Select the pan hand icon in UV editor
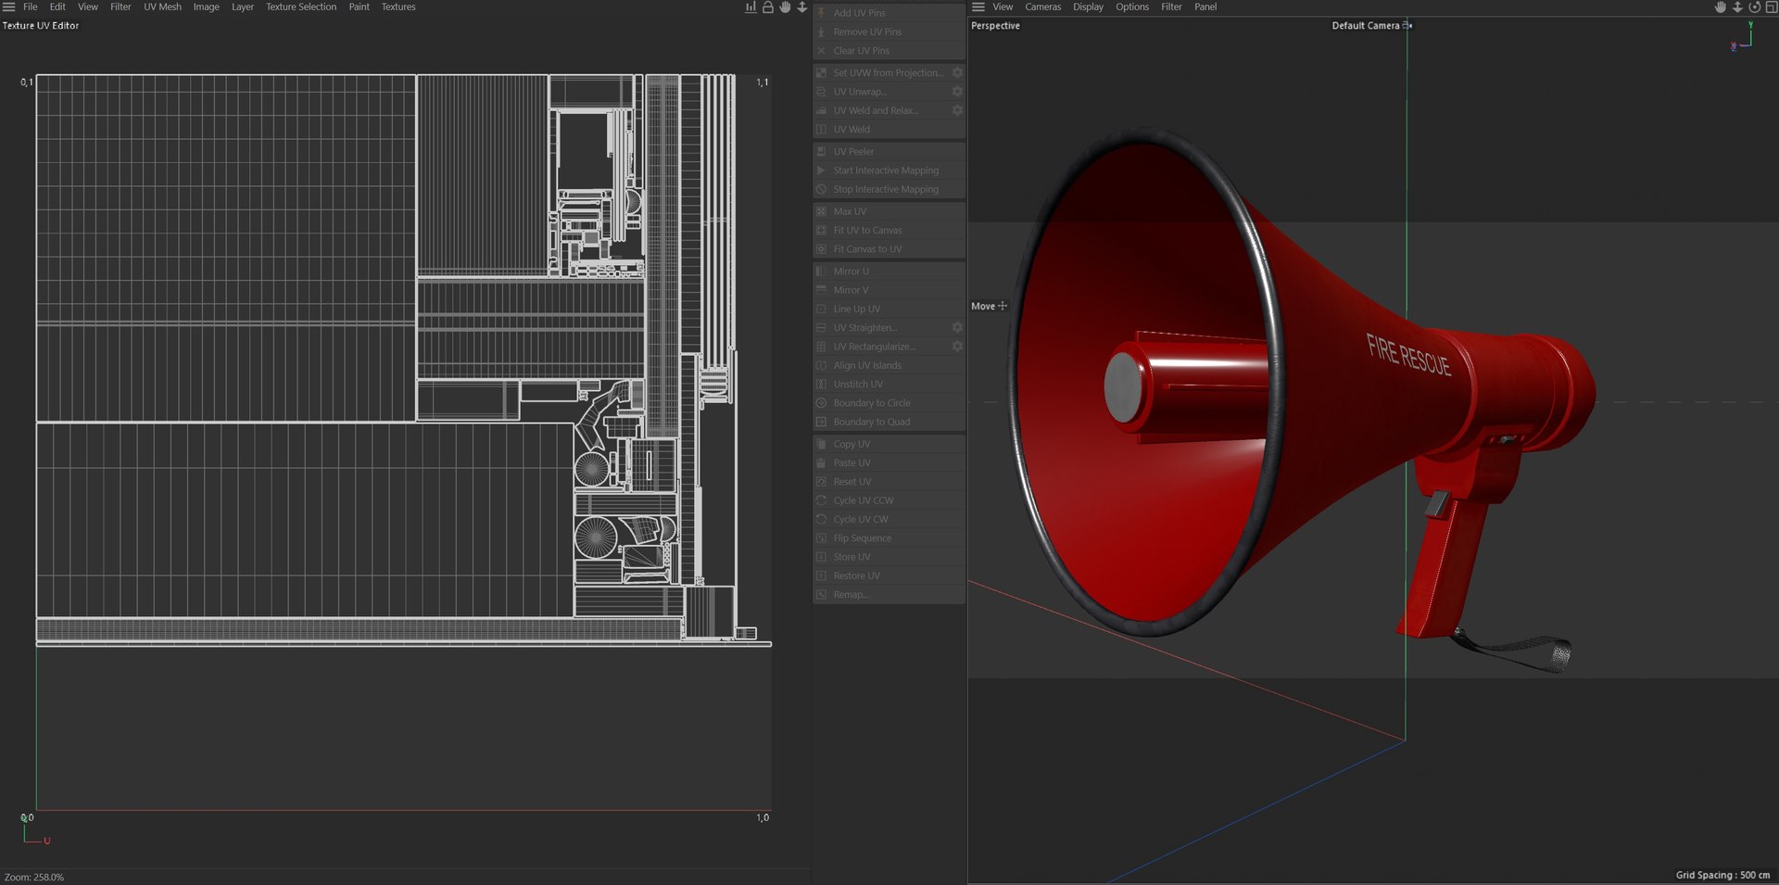 tap(785, 6)
